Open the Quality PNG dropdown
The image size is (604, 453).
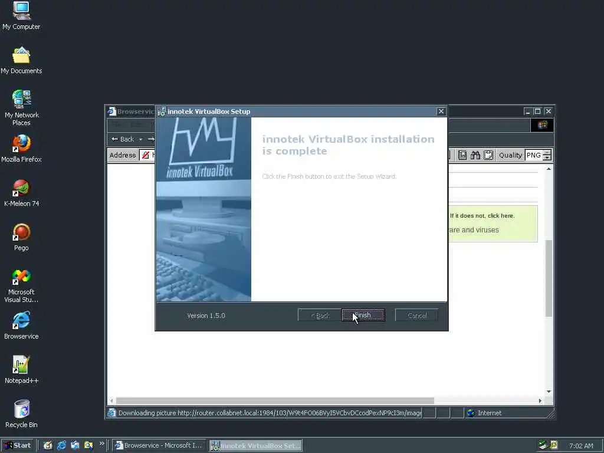coord(538,155)
